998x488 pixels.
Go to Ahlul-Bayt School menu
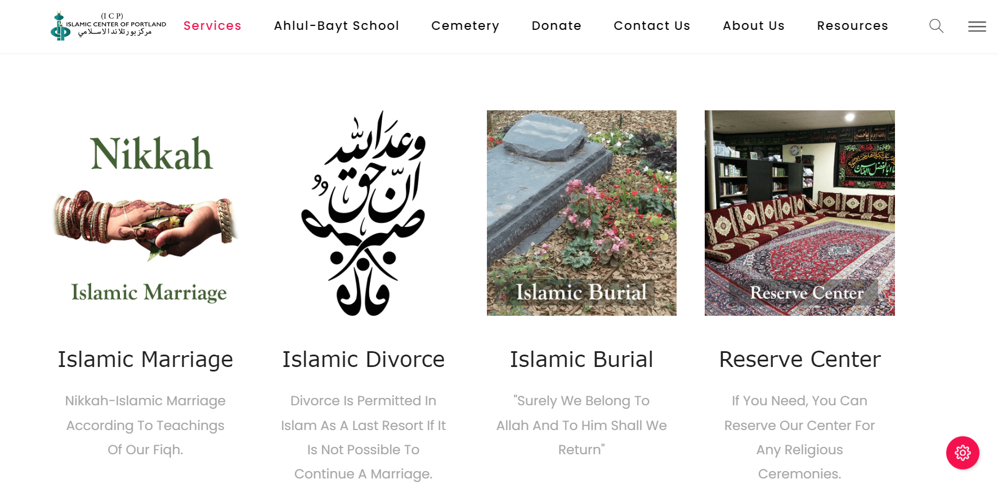(336, 26)
